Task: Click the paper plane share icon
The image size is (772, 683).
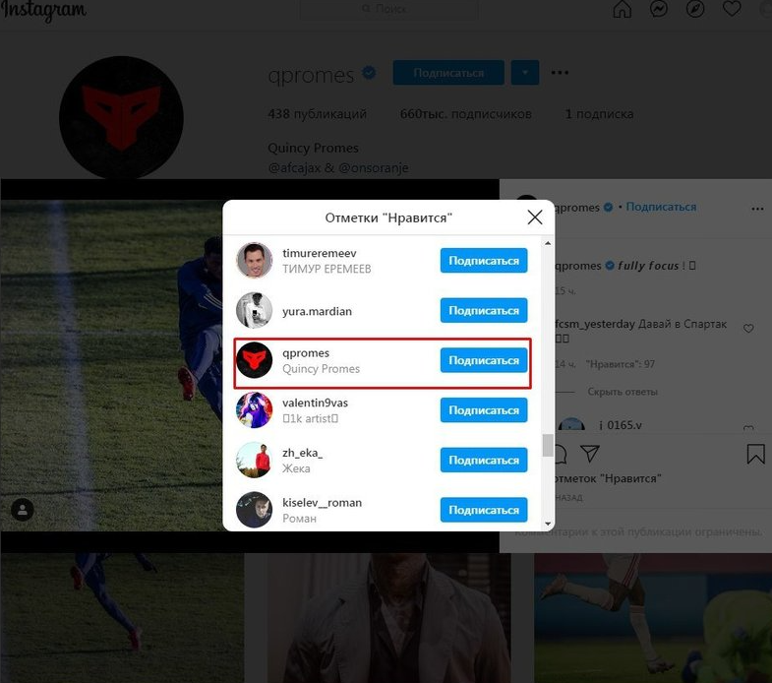Action: point(589,454)
